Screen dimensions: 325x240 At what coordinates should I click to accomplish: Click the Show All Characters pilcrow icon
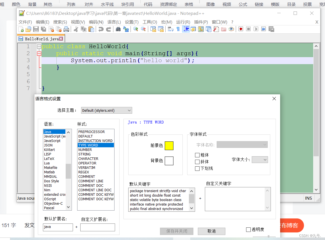pyautogui.click(x=178, y=29)
